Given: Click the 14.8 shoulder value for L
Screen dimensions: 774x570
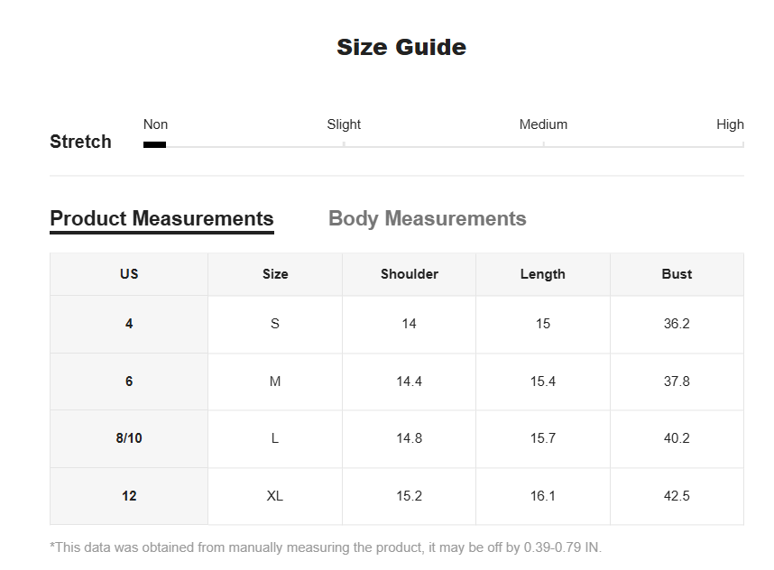Looking at the screenshot, I should [x=410, y=438].
